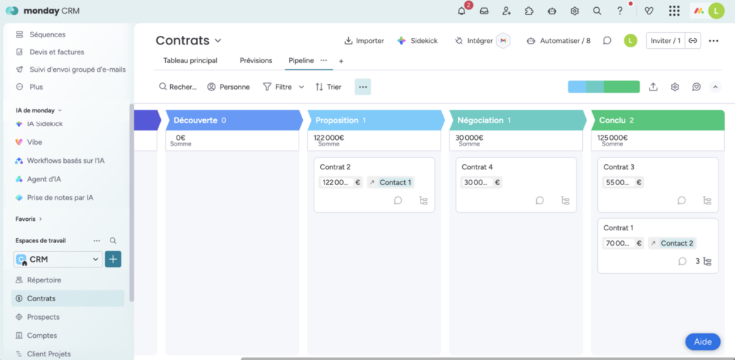Open conversation on Contrat 4 card
The height and width of the screenshot is (360, 735).
(x=540, y=200)
